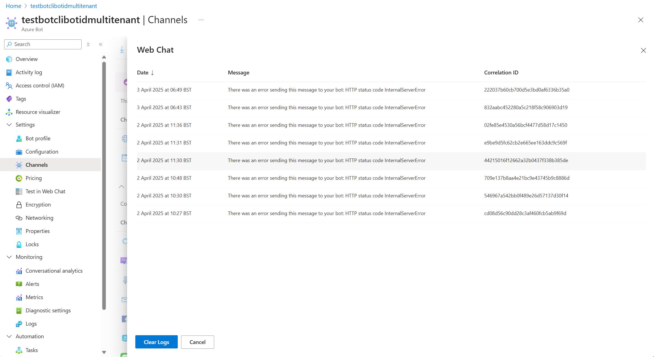Click the Diagnostic settings icon
The height and width of the screenshot is (357, 654).
coord(19,310)
